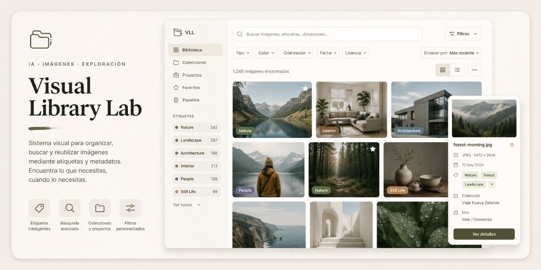Click the Architecture badge on building image
The height and width of the screenshot is (270, 541).
[x=409, y=131]
